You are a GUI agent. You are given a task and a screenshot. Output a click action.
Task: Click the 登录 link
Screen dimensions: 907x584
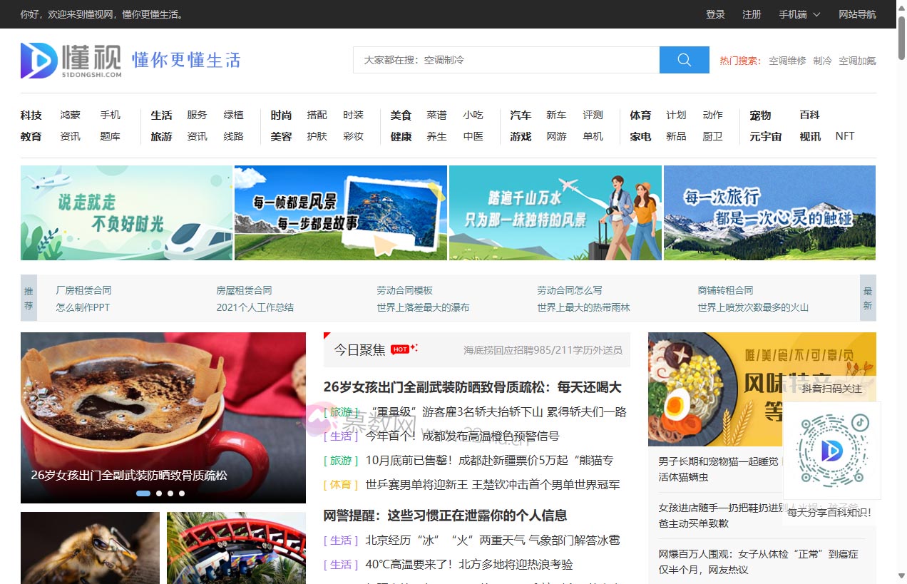pyautogui.click(x=715, y=14)
